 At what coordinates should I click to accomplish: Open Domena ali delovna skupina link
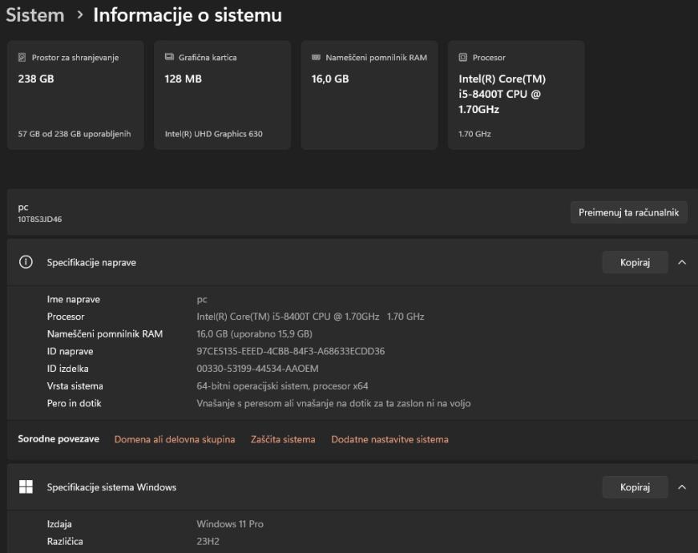175,439
